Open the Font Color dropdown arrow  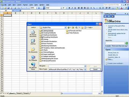tap(124, 8)
